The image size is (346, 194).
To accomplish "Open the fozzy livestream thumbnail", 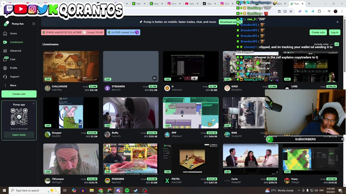I will pyautogui.click(x=310, y=159).
